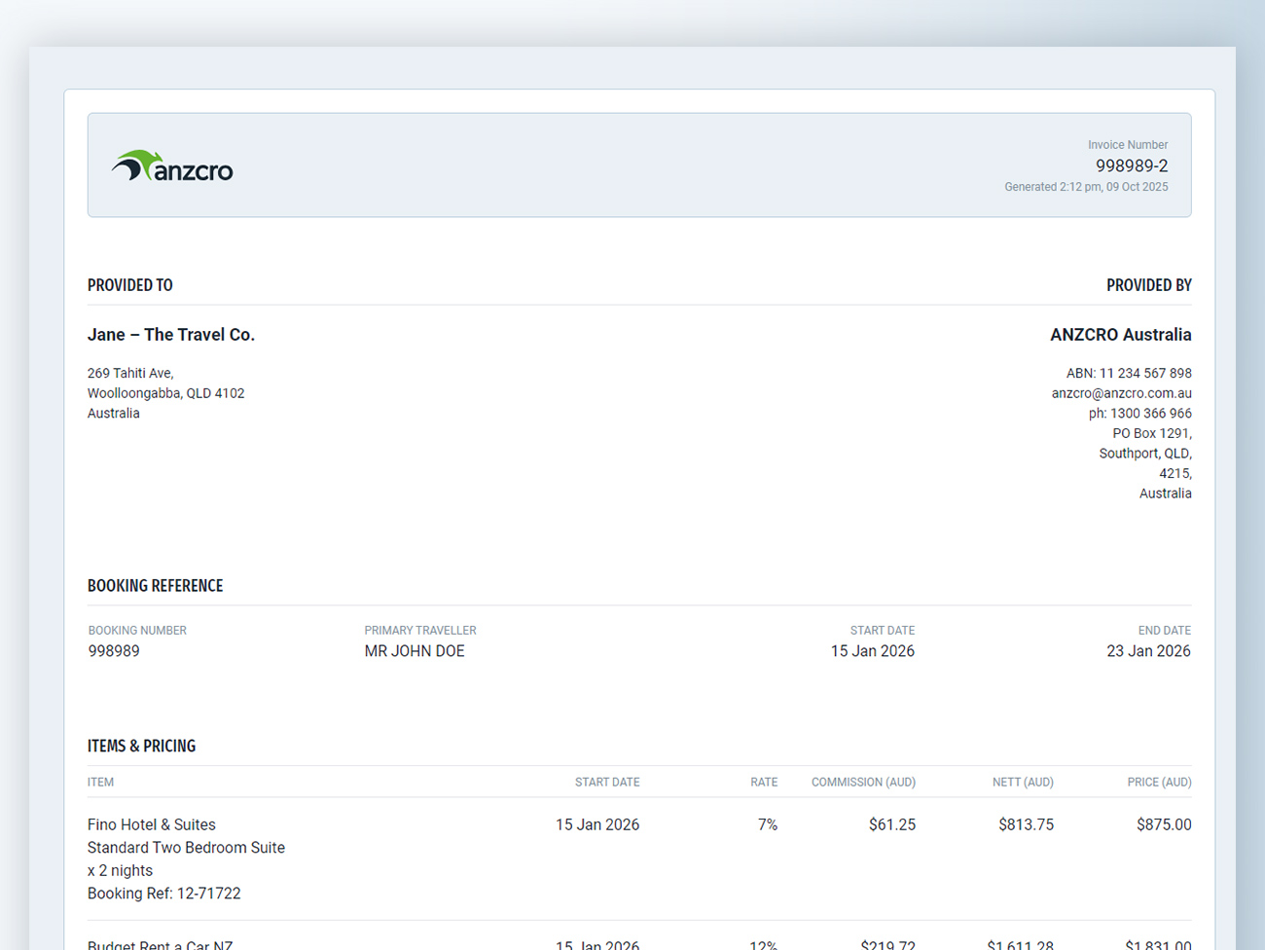Click the $875.00 price value
The height and width of the screenshot is (950, 1265).
[x=1164, y=824]
